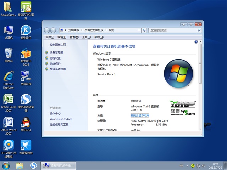Click the volume speaker tray icon
Screen dimensions: 227x170
click(x=203, y=166)
